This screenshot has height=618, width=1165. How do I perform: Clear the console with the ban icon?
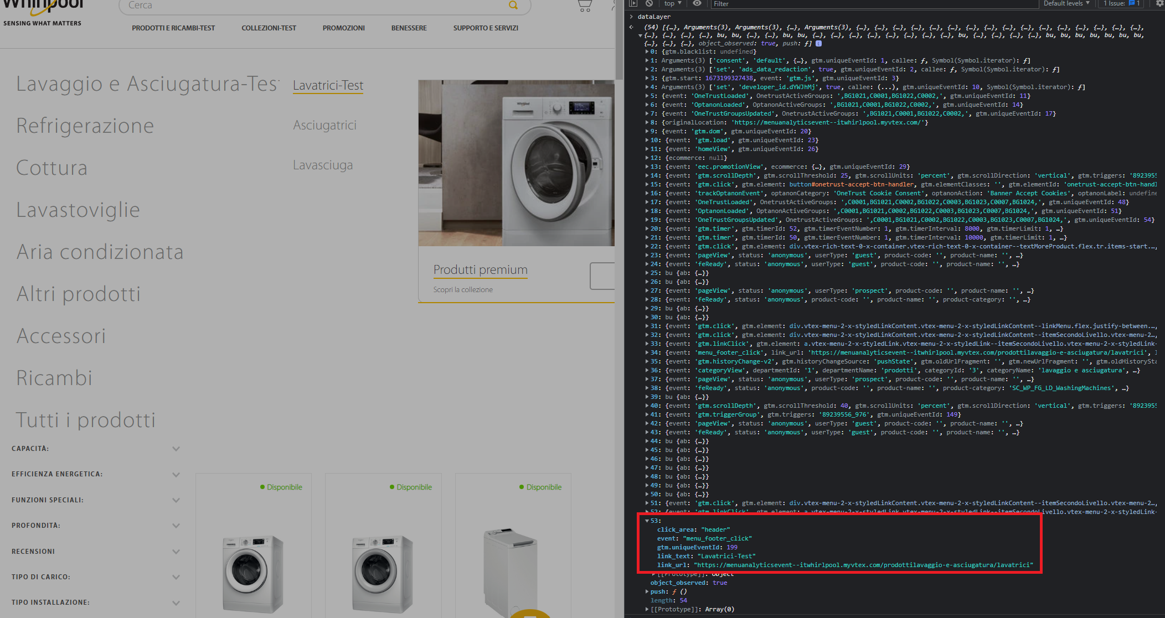[x=649, y=3]
